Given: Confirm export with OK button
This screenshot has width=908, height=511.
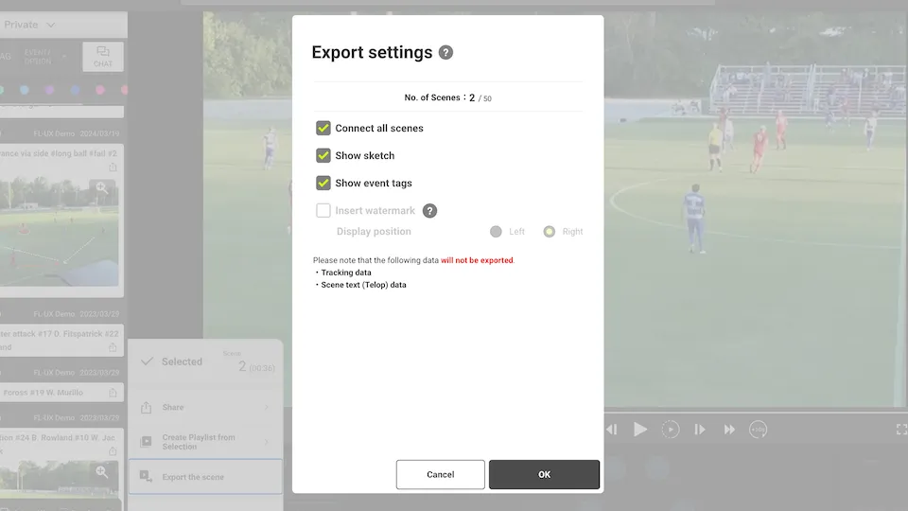Looking at the screenshot, I should tap(545, 474).
